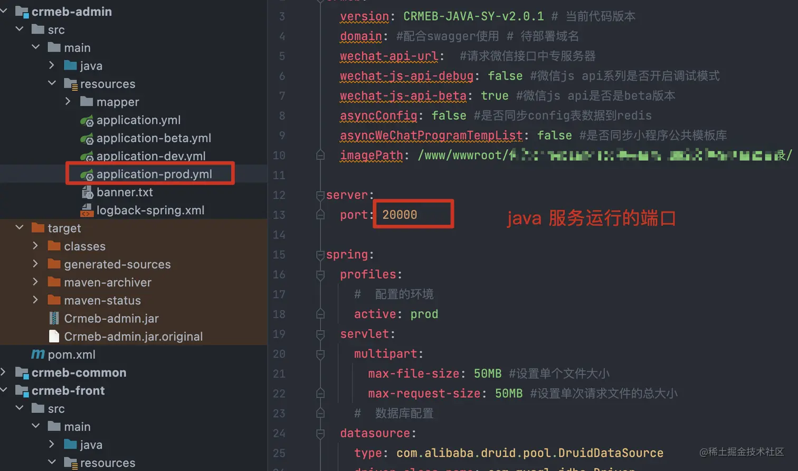Image resolution: width=798 pixels, height=471 pixels.
Task: Click the crmeb-front module folder icon
Action: pyautogui.click(x=22, y=390)
